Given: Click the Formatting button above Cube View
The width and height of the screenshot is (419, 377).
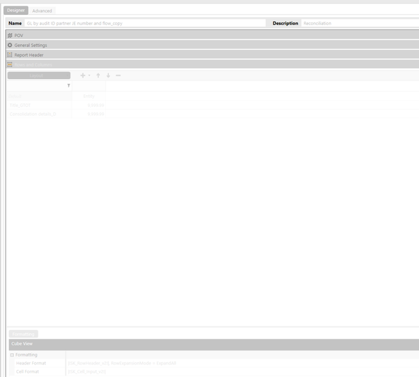Looking at the screenshot, I should point(24,334).
